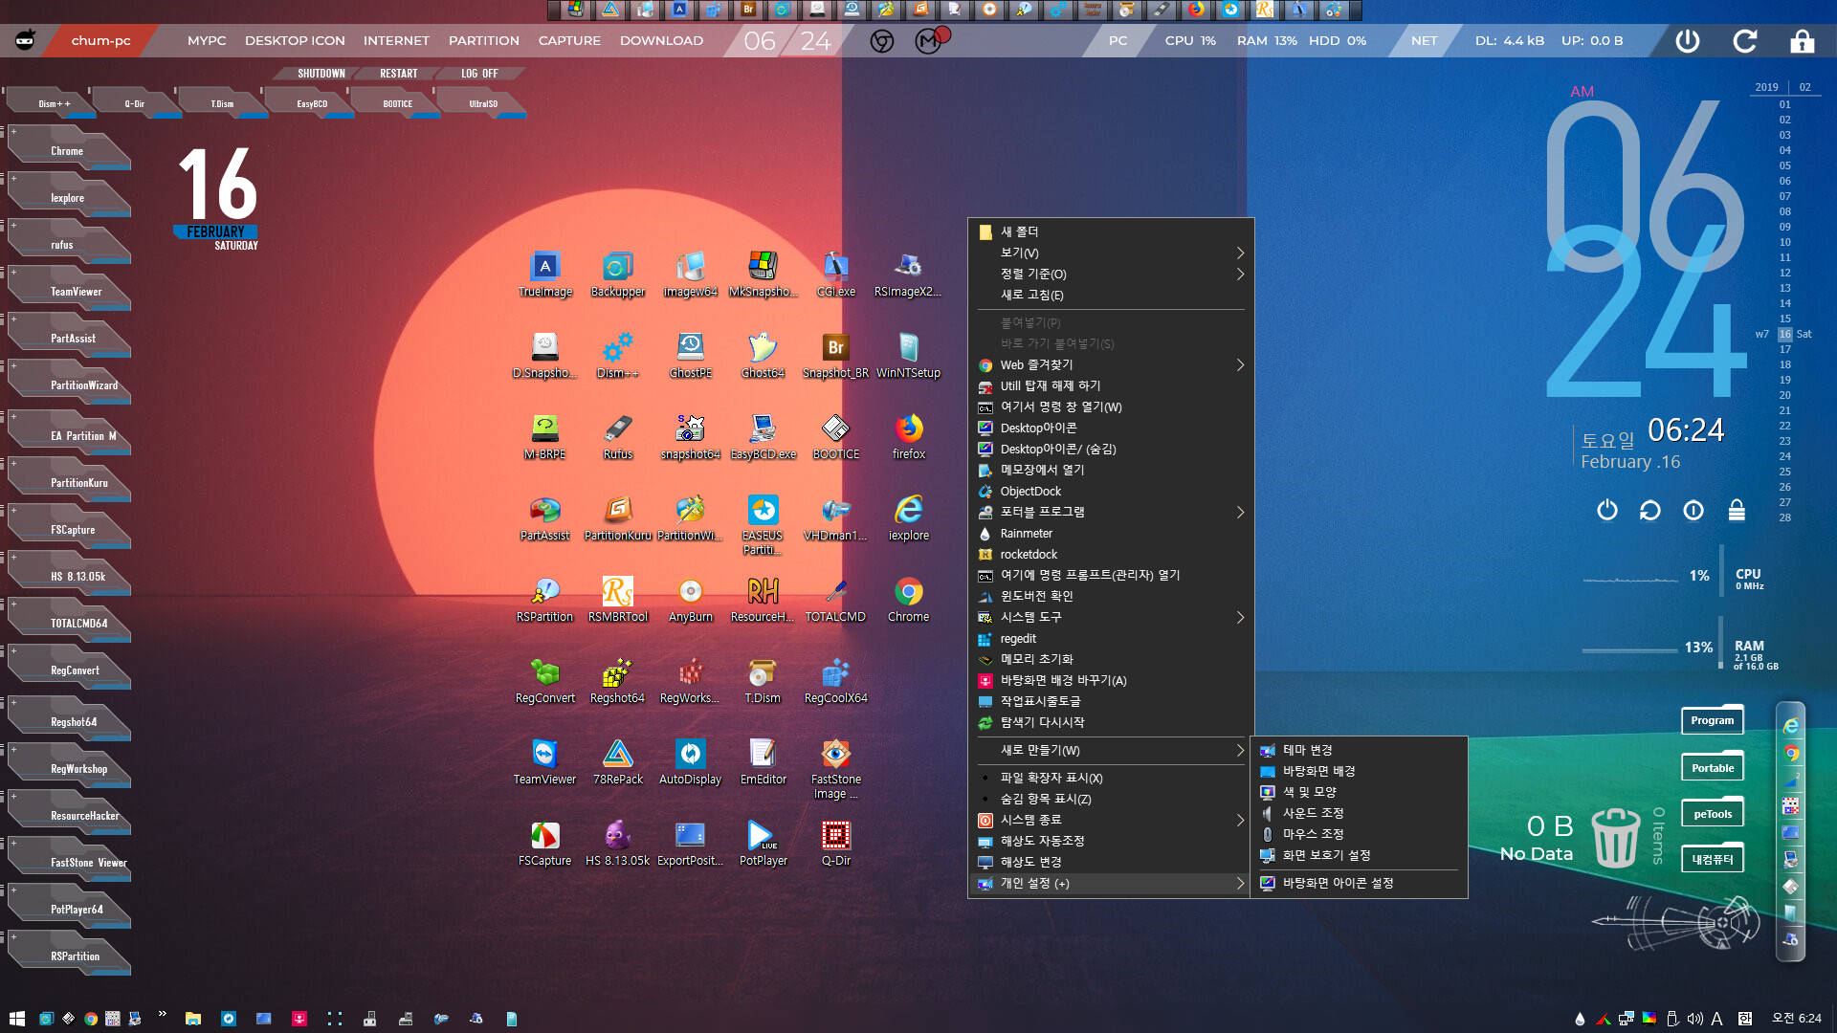Image resolution: width=1837 pixels, height=1033 pixels.
Task: Open the recycle bin widget
Action: 1615,837
